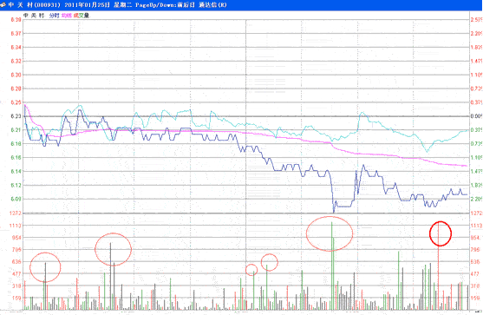Select the 成交量 volume legend label
This screenshot has width=483, height=315.
click(82, 16)
